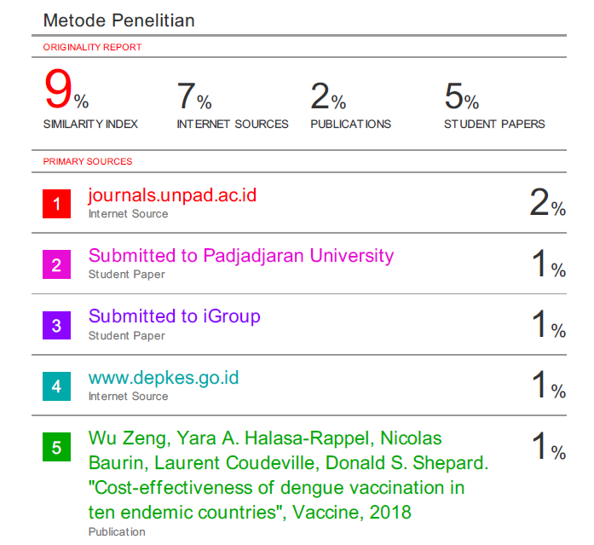The width and height of the screenshot is (594, 545).
Task: Click the magenta number 2 source badge
Action: coord(56,264)
